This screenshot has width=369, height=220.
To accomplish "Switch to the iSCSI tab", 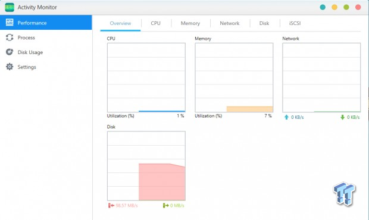I will click(295, 23).
